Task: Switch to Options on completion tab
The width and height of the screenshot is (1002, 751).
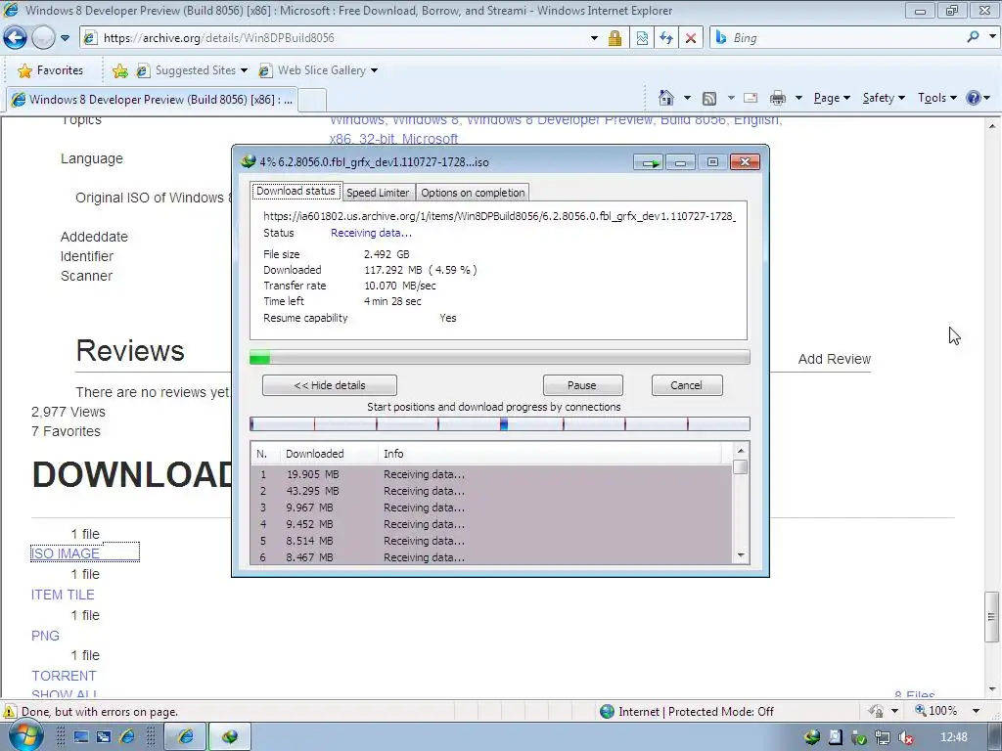Action: (x=473, y=193)
